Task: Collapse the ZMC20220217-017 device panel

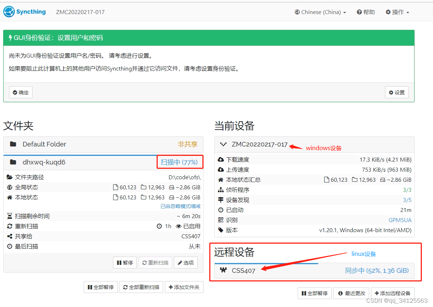Action: pos(314,144)
